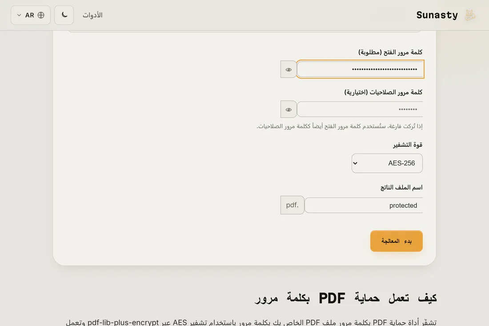Click the كلمة مرور الصلاحيات (اختيارية) label
This screenshot has width=489, height=326.
(x=383, y=93)
